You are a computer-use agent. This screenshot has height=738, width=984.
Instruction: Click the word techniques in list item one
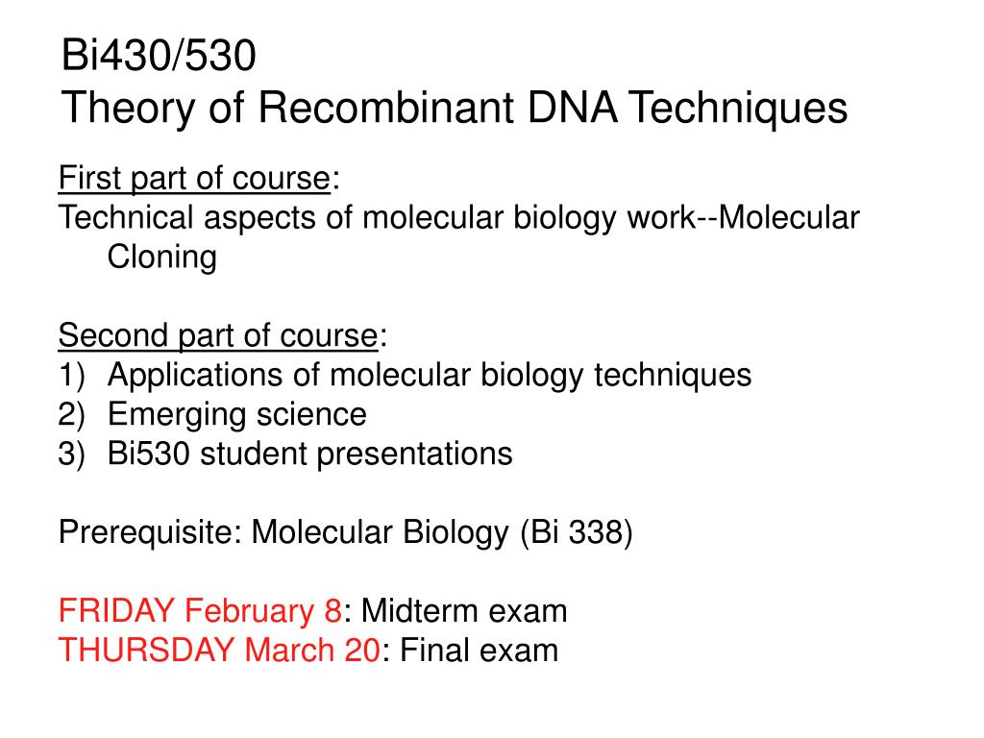[673, 376]
